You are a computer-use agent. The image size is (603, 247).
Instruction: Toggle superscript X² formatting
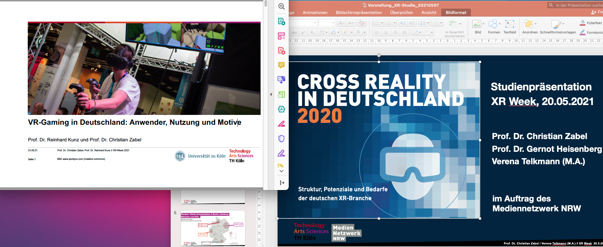303,32
